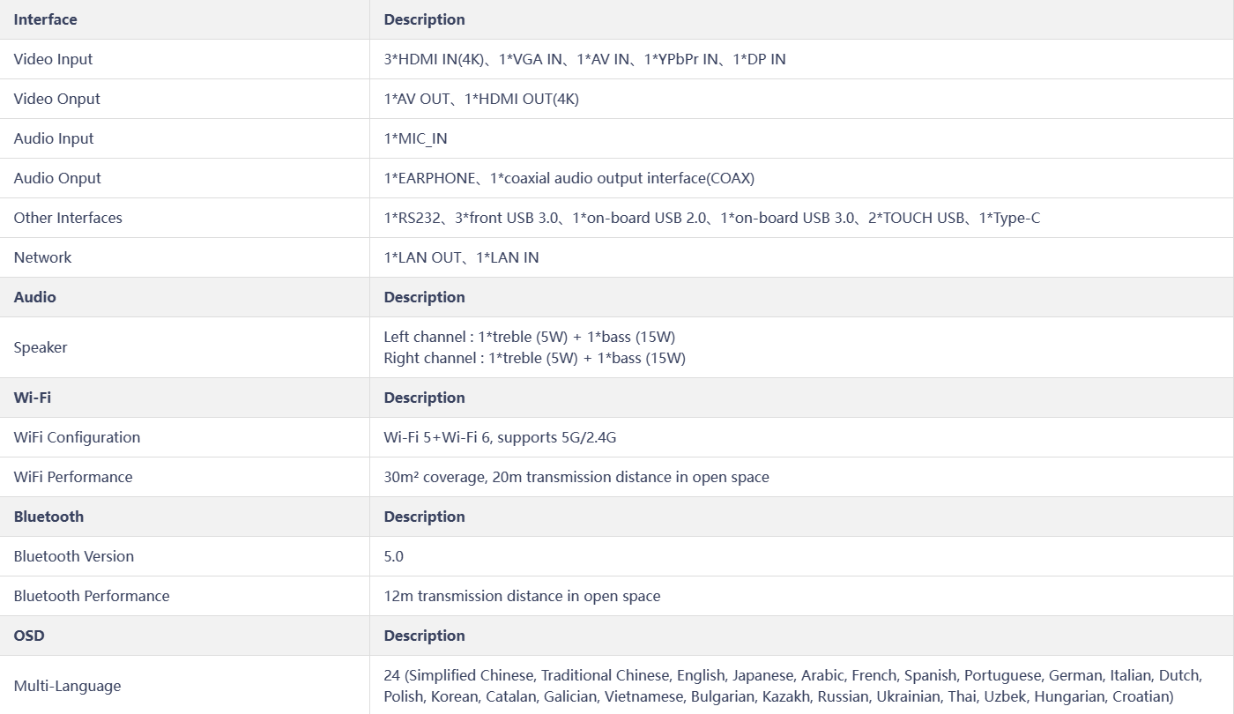Select the Video Onput row label
The width and height of the screenshot is (1234, 714).
coord(56,99)
